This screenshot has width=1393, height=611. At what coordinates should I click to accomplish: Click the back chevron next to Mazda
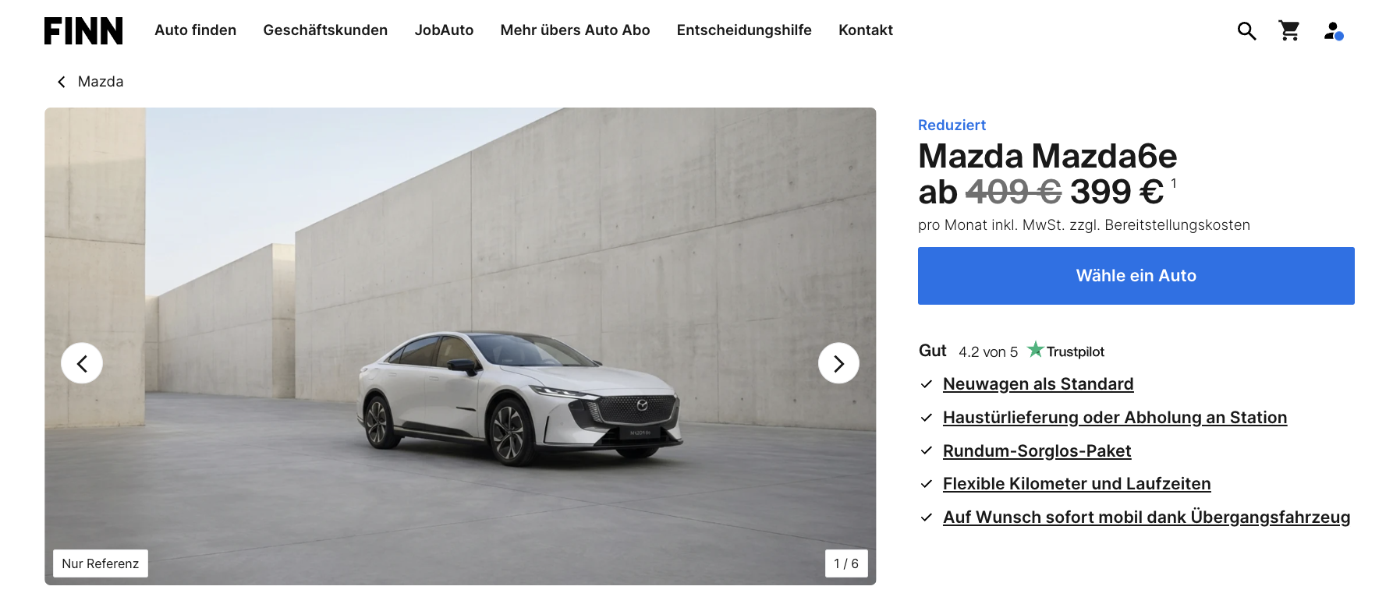[x=62, y=82]
